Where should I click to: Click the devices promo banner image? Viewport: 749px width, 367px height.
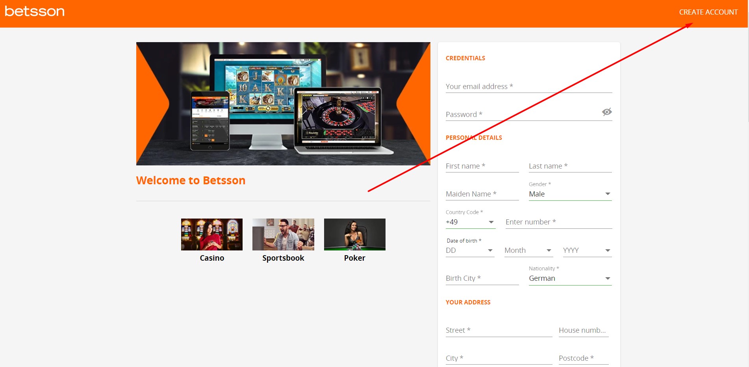pos(283,104)
